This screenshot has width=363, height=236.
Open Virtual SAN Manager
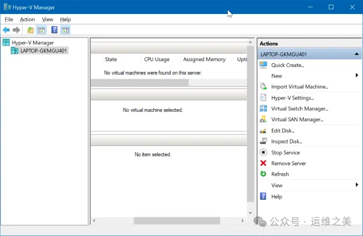tap(297, 120)
